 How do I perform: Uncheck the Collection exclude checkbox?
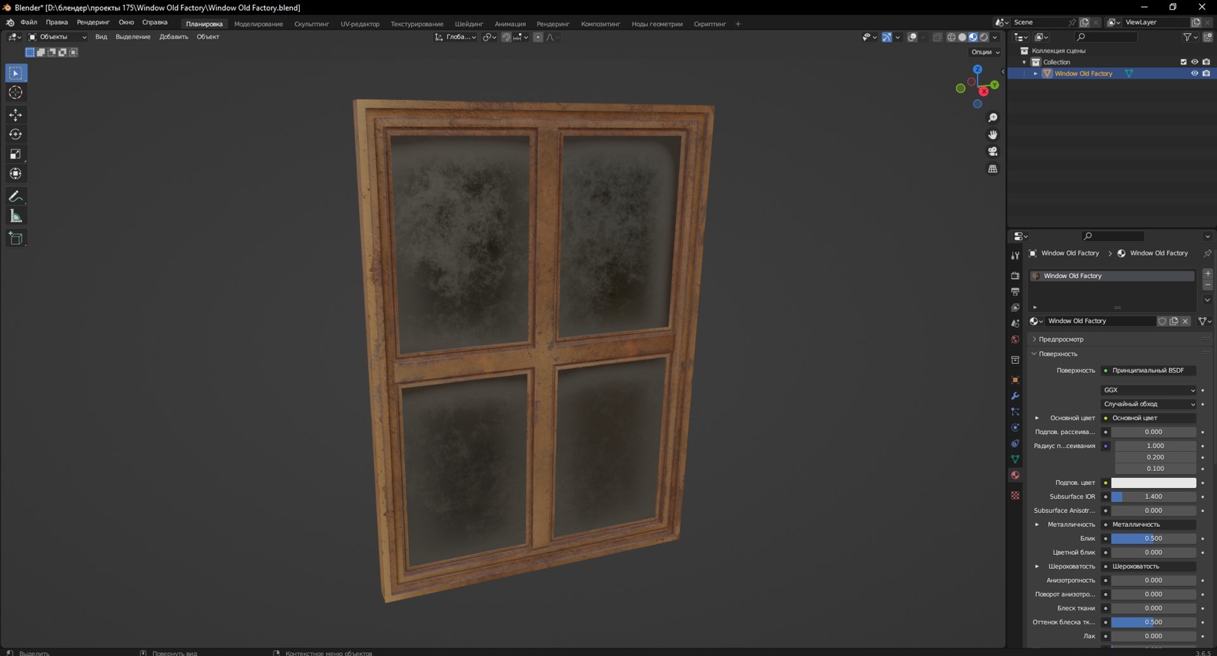tap(1183, 62)
